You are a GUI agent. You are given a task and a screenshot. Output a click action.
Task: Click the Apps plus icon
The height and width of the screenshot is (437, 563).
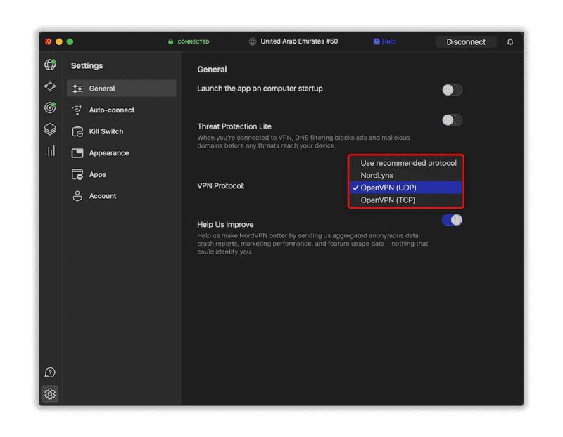77,174
